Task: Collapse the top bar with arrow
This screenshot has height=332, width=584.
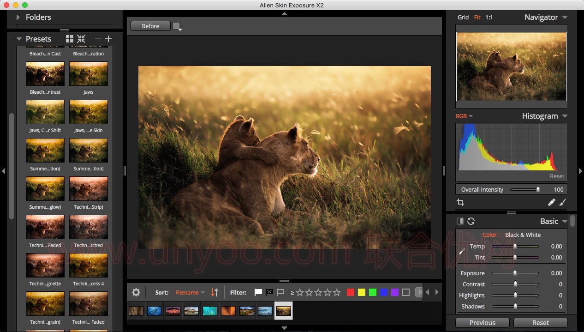Action: click(x=284, y=14)
